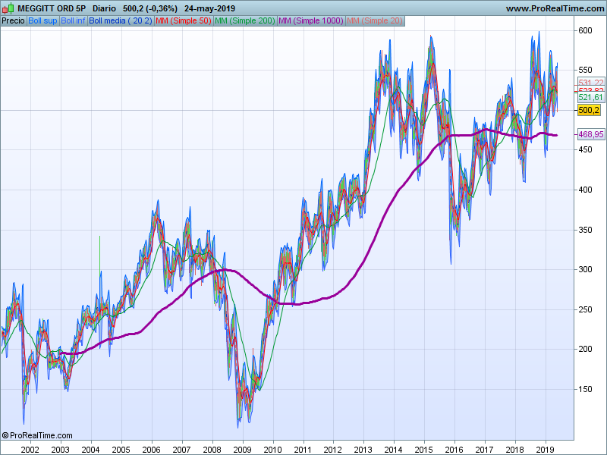Click the 2008 year axis label
607x455 pixels.
[x=212, y=450]
